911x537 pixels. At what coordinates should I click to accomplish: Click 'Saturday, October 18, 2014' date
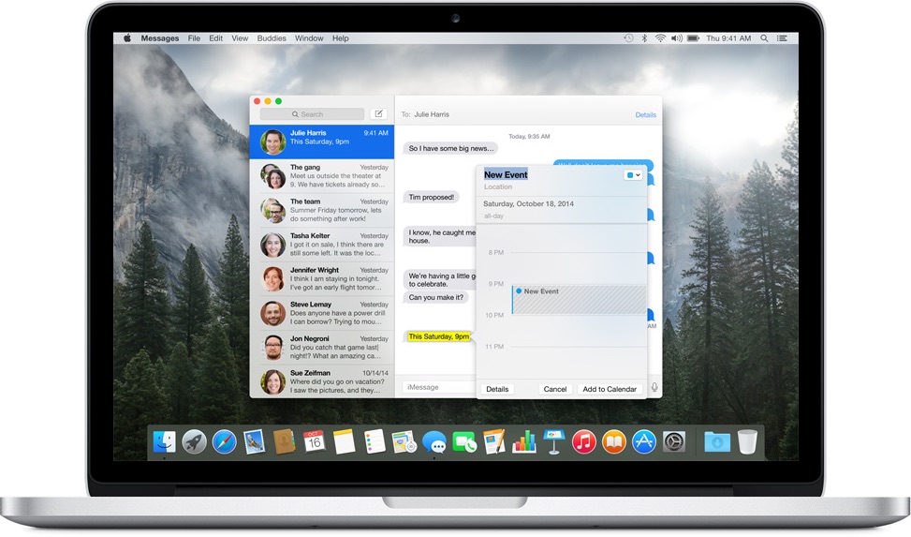(x=528, y=203)
